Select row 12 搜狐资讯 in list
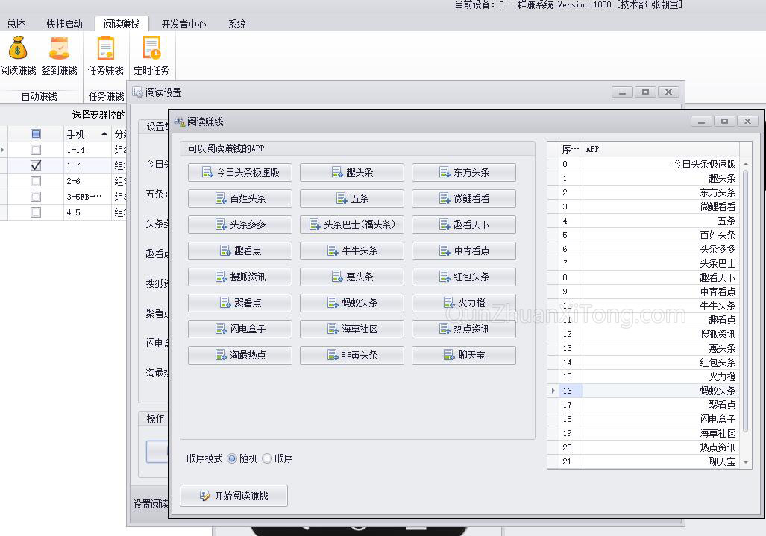The width and height of the screenshot is (766, 536). [x=649, y=334]
